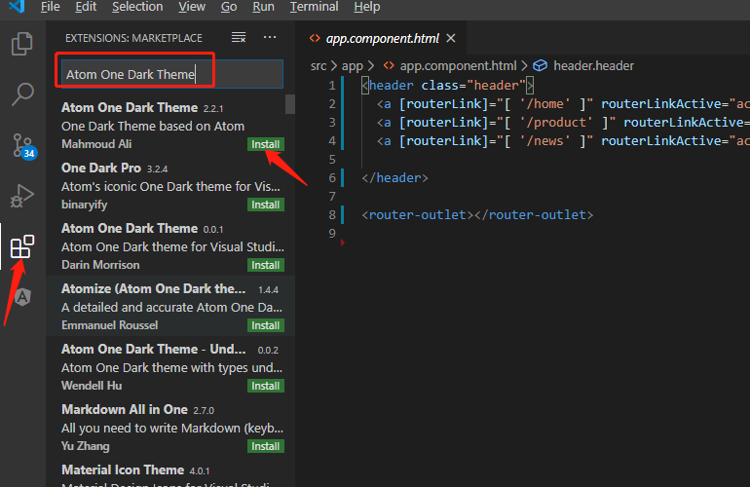Open Atomize (Atom One Dark the... entry
The height and width of the screenshot is (487, 750).
[x=169, y=306]
